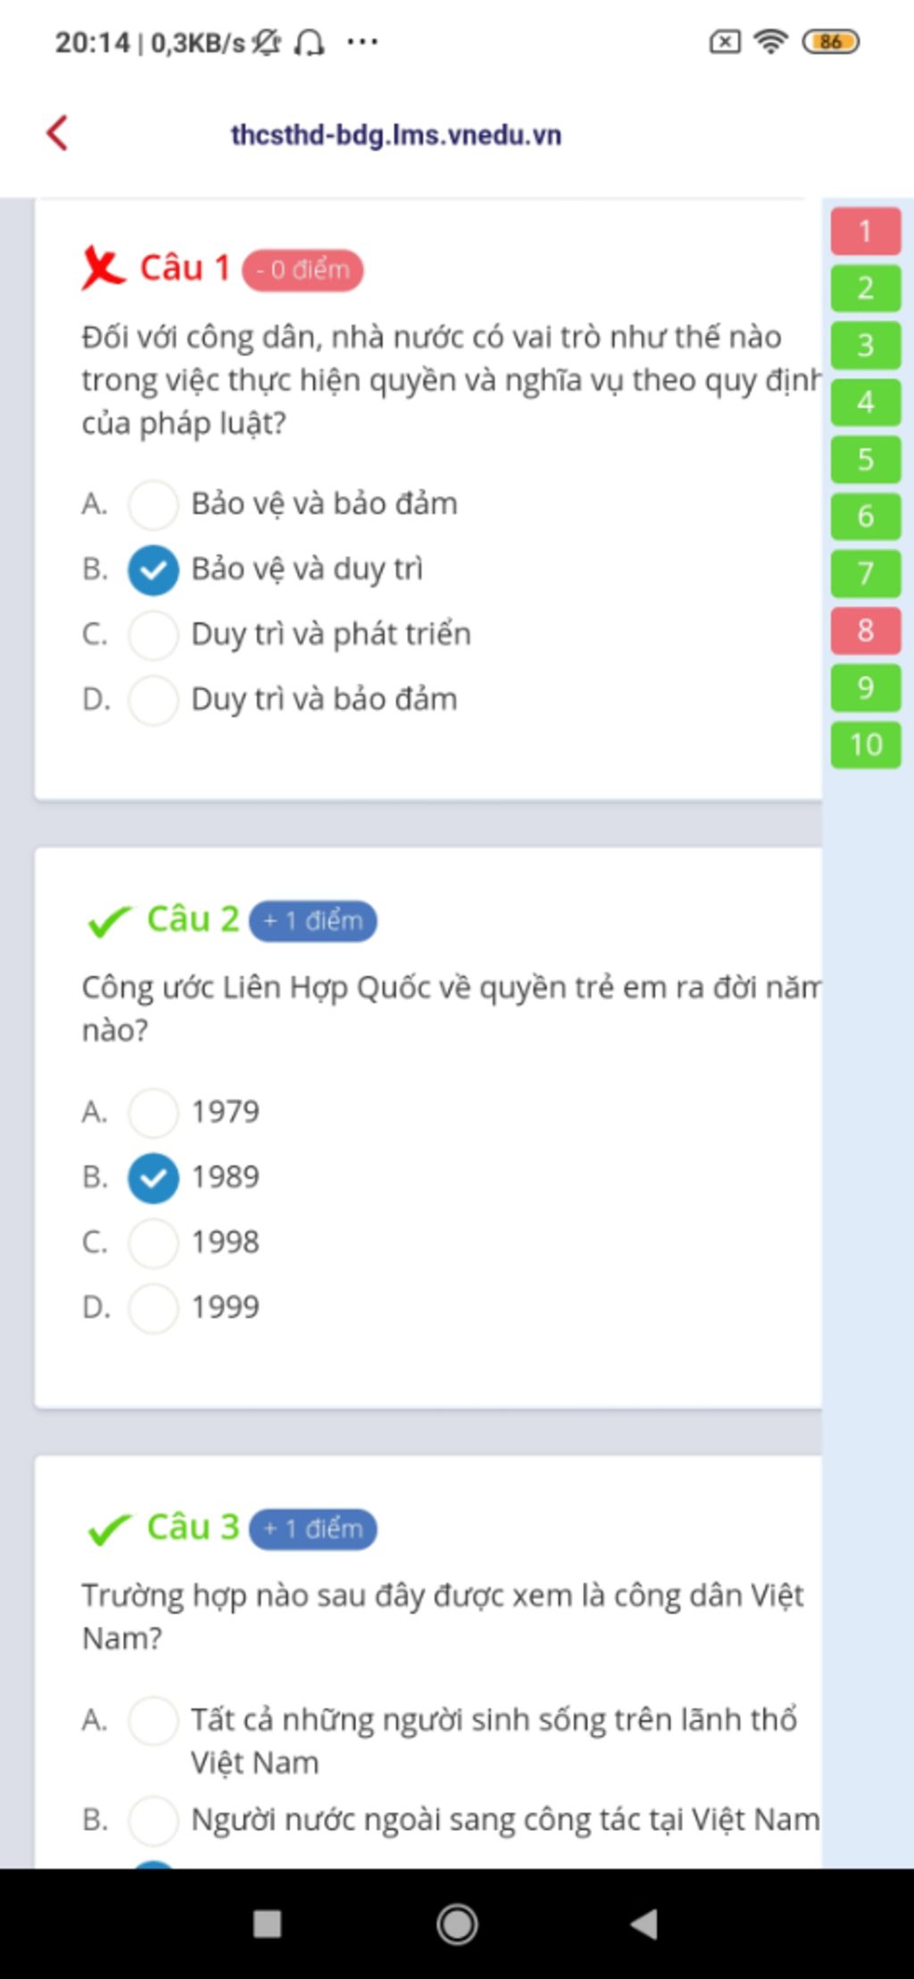Tap the green checkmark beside Câu 3

(109, 1528)
